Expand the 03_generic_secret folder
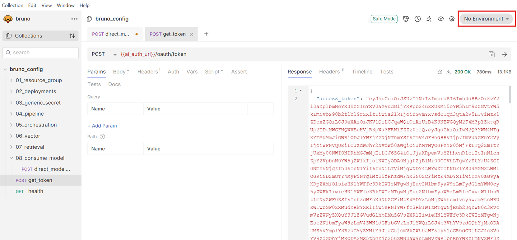Image resolution: width=517 pixels, height=240 pixels. tap(11, 103)
